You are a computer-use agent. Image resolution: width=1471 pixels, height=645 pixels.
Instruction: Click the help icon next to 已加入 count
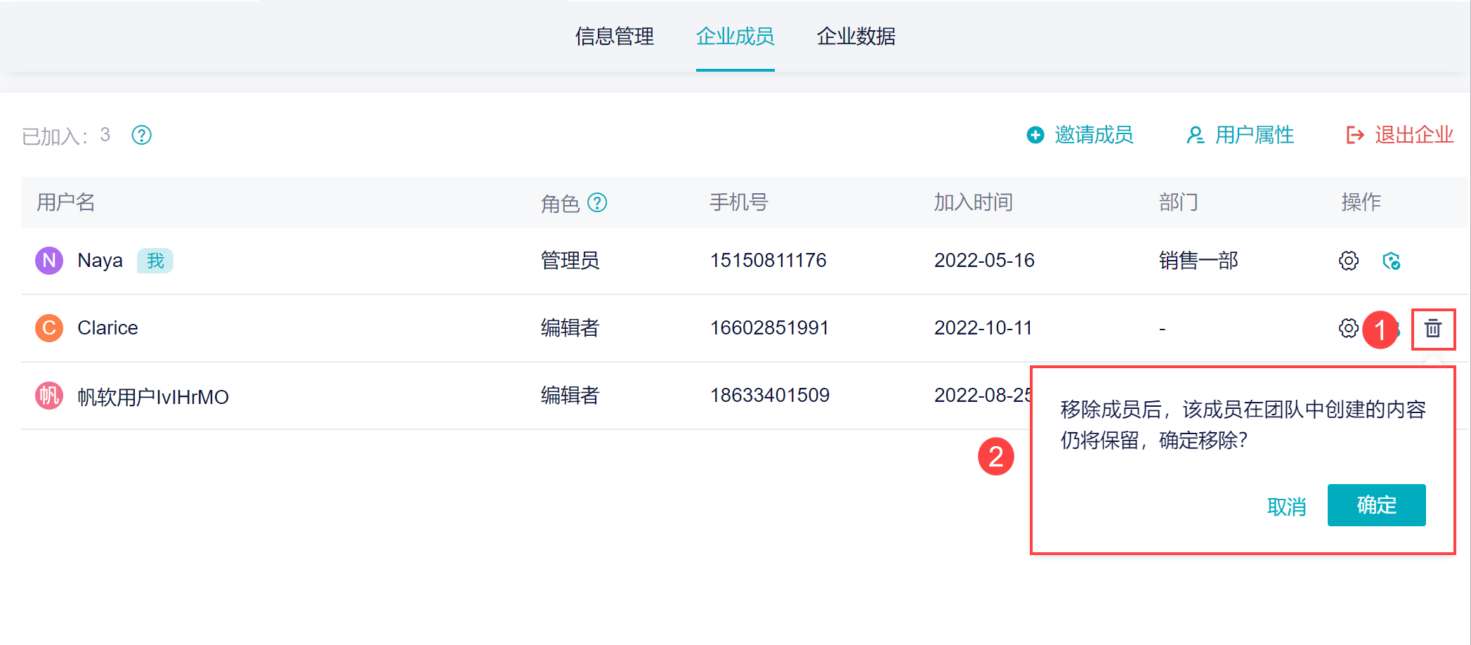point(142,135)
